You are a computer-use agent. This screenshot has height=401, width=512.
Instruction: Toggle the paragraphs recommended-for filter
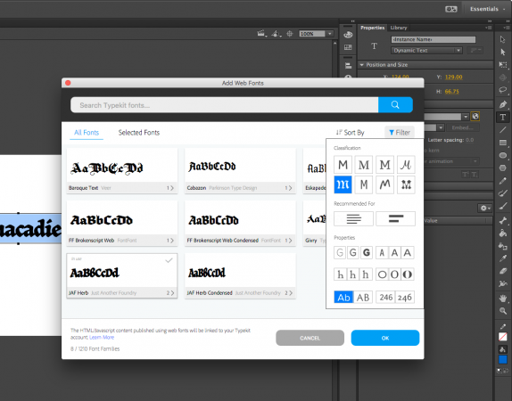tap(353, 218)
